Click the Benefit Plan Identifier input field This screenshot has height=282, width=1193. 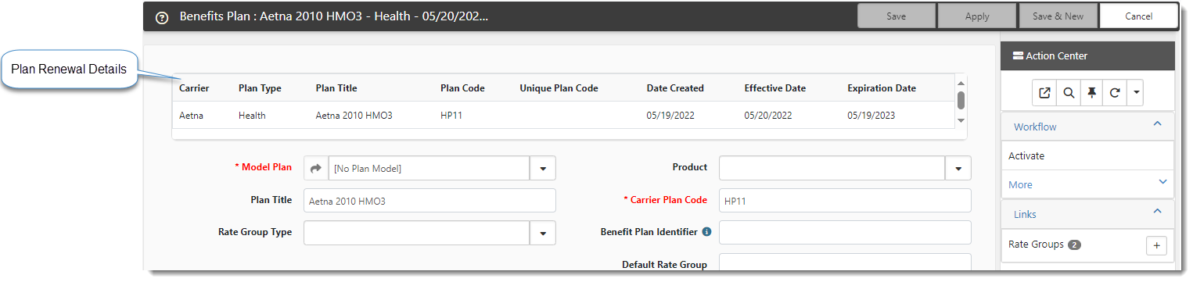[x=845, y=232]
